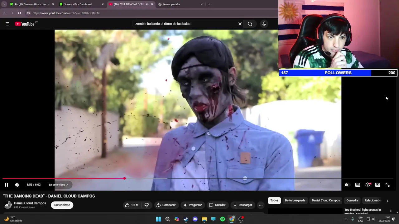
Task: Click the sidebar scroll down arrow
Action: click(x=397, y=212)
